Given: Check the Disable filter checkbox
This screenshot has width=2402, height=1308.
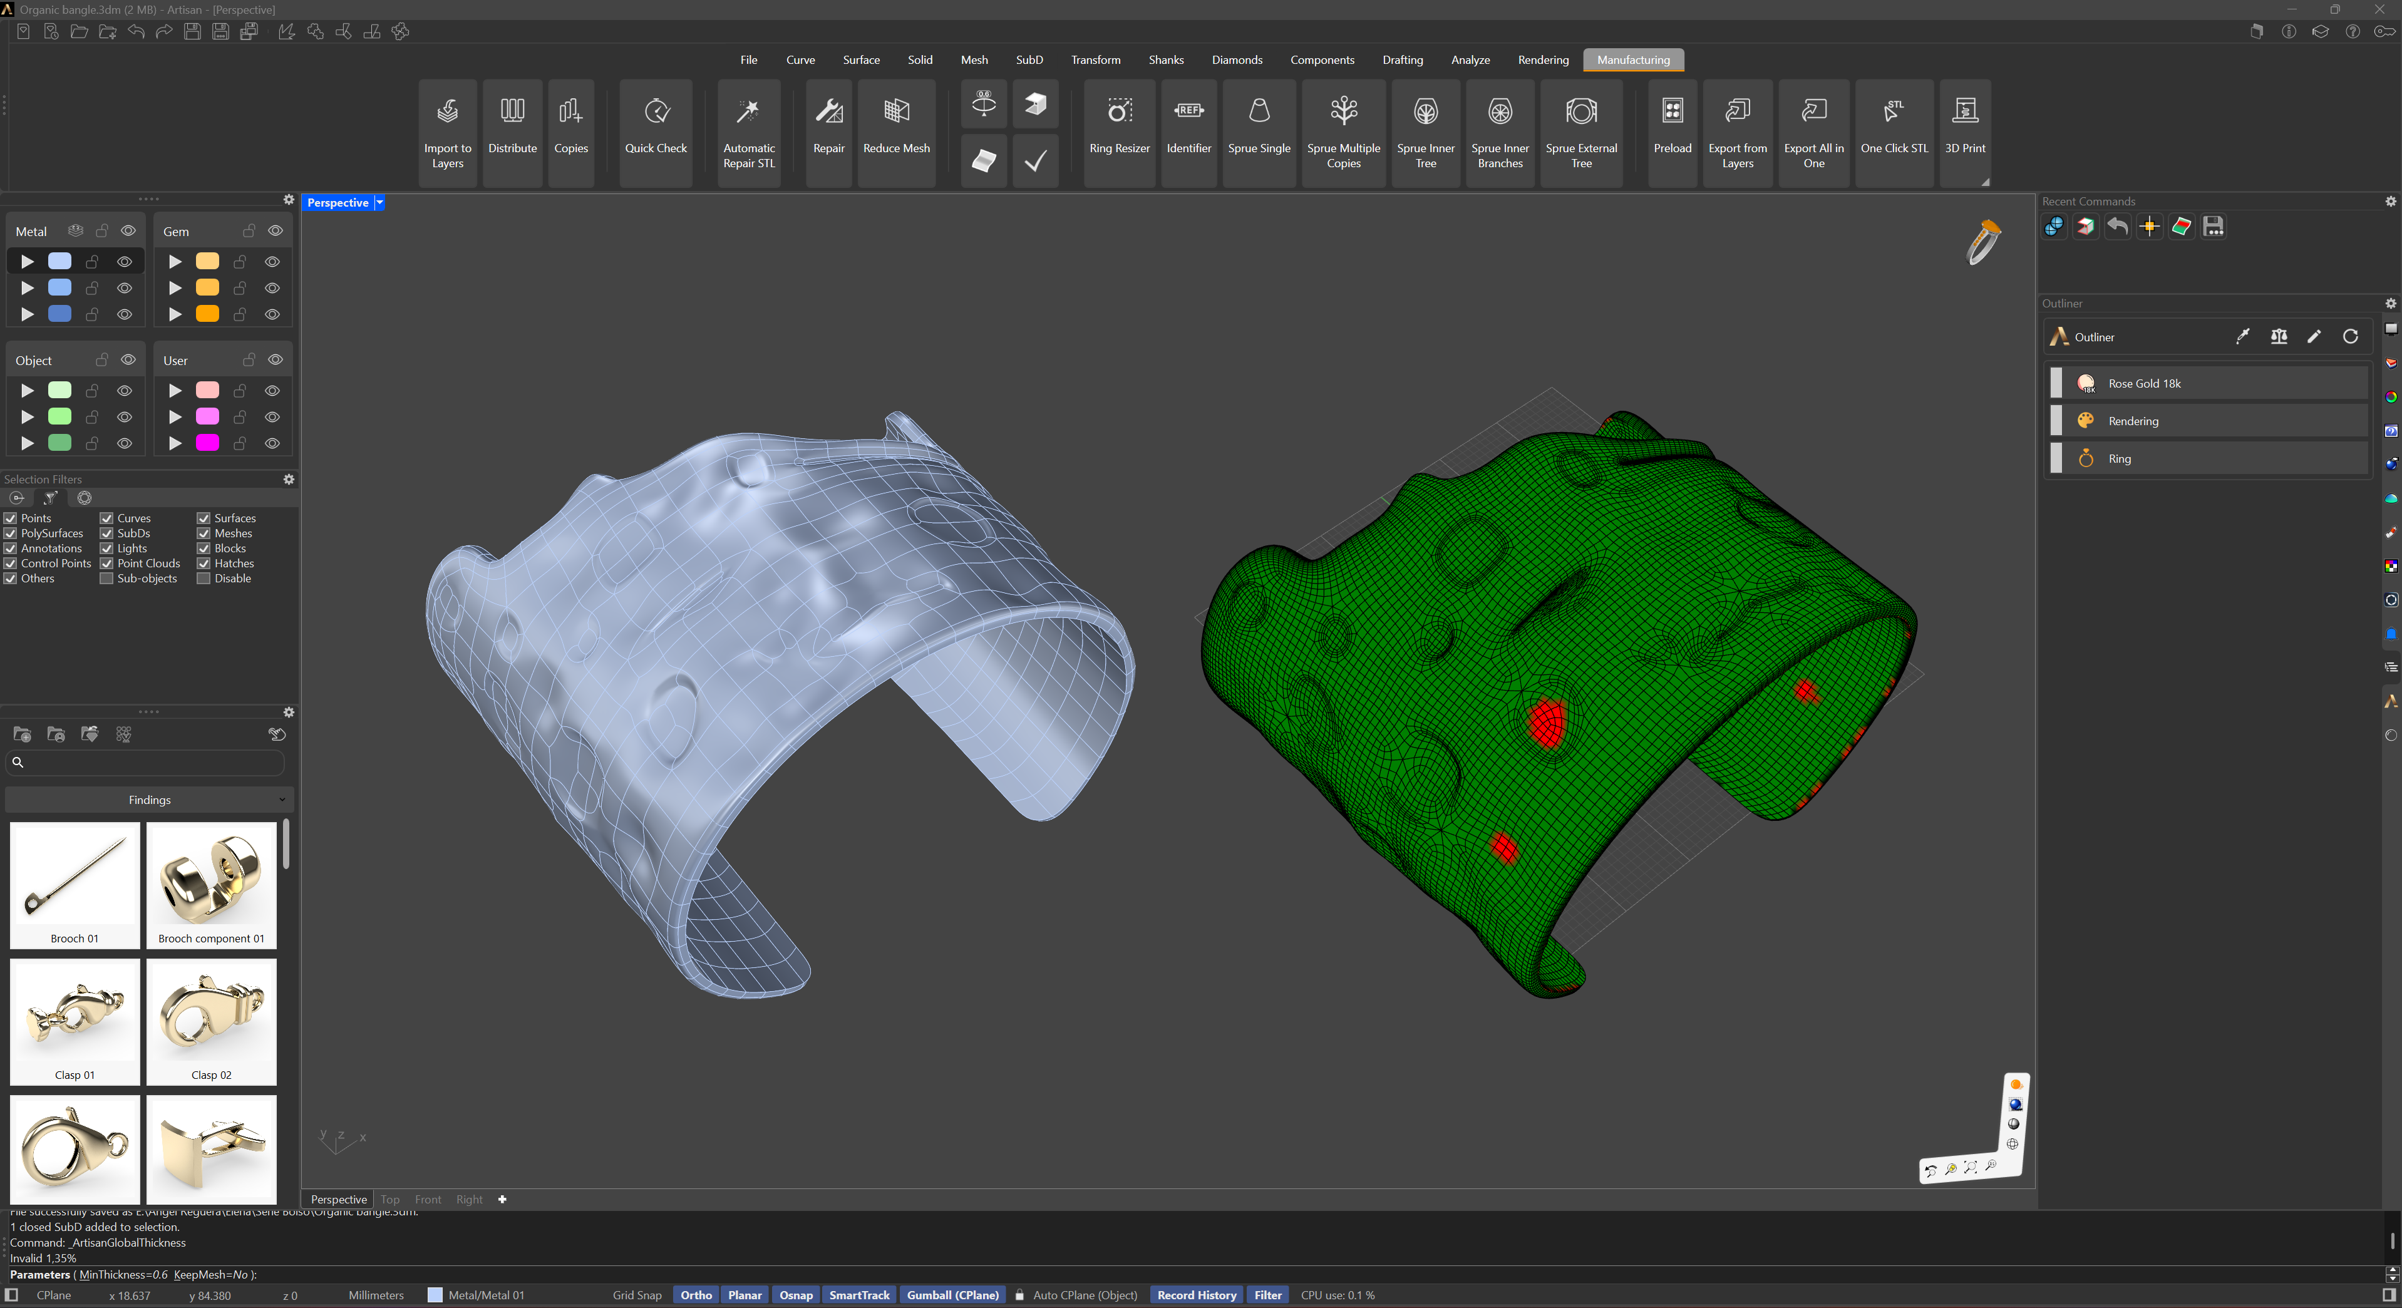Looking at the screenshot, I should point(204,578).
